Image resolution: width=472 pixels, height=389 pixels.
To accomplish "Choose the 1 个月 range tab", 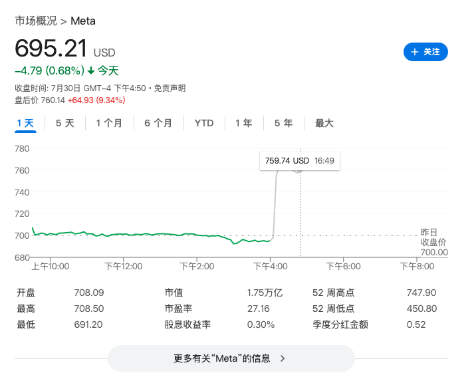I will (x=109, y=123).
